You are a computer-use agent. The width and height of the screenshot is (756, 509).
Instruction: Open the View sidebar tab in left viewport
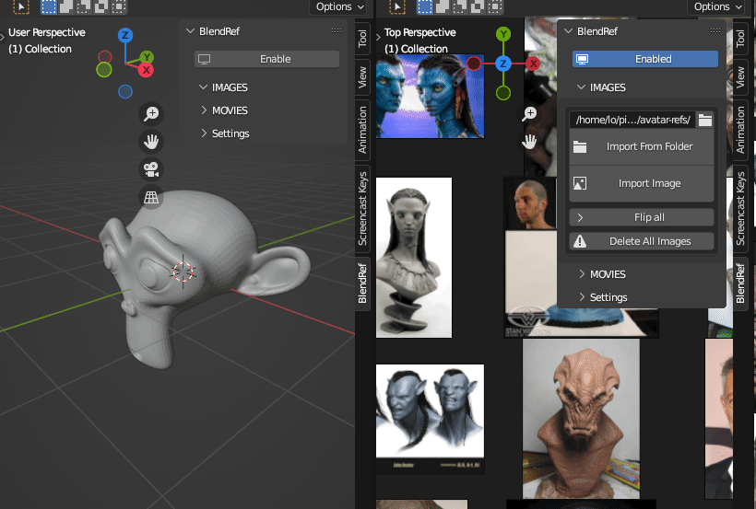pyautogui.click(x=362, y=77)
